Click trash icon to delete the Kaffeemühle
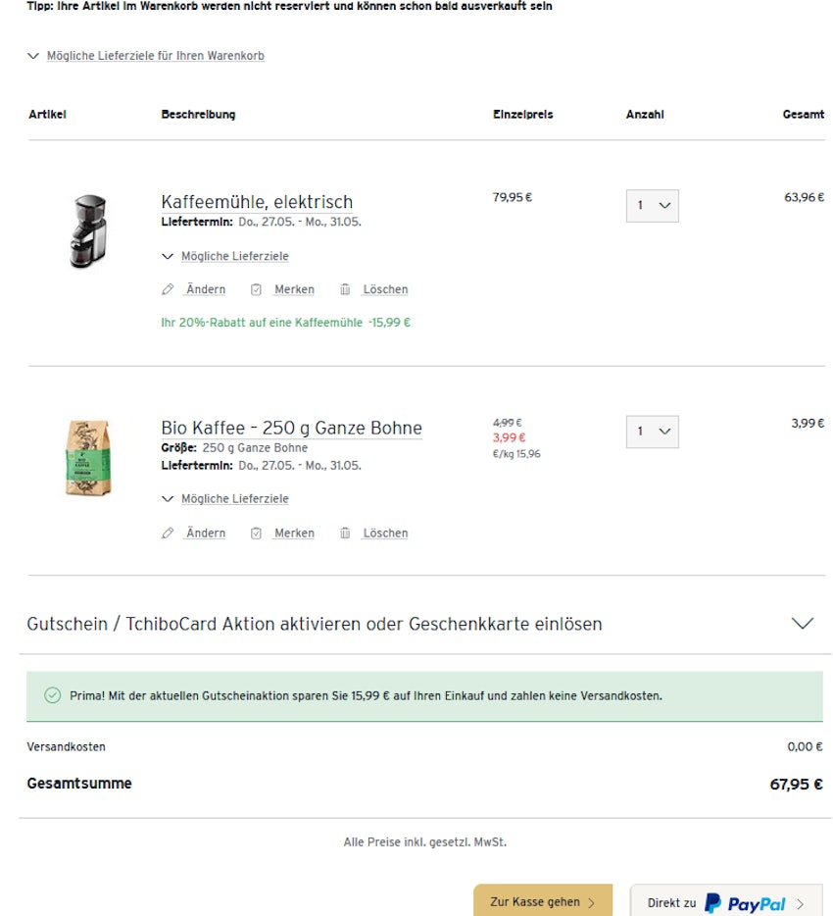 [345, 289]
